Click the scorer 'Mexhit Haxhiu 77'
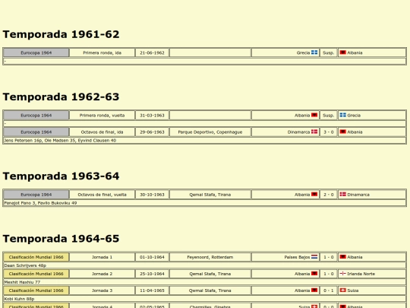 coord(22,282)
